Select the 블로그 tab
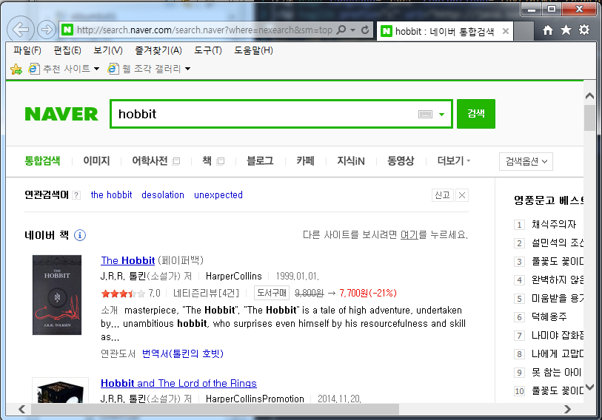602x420 pixels. pyautogui.click(x=260, y=160)
